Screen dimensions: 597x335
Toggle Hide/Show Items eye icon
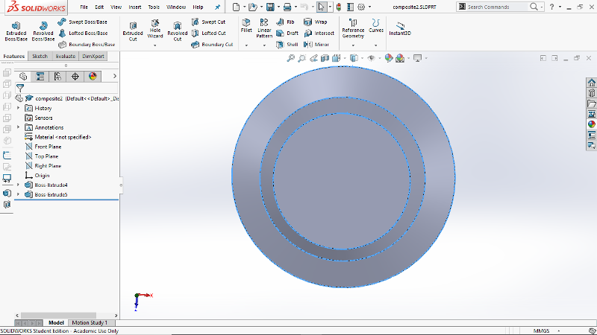click(x=371, y=58)
